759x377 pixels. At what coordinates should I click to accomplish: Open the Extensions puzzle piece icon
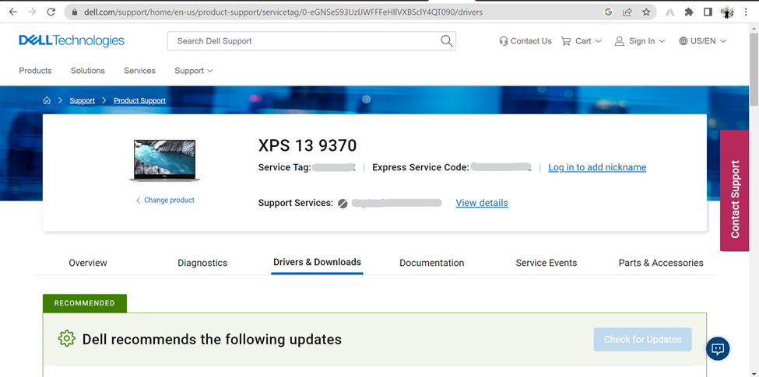click(689, 12)
